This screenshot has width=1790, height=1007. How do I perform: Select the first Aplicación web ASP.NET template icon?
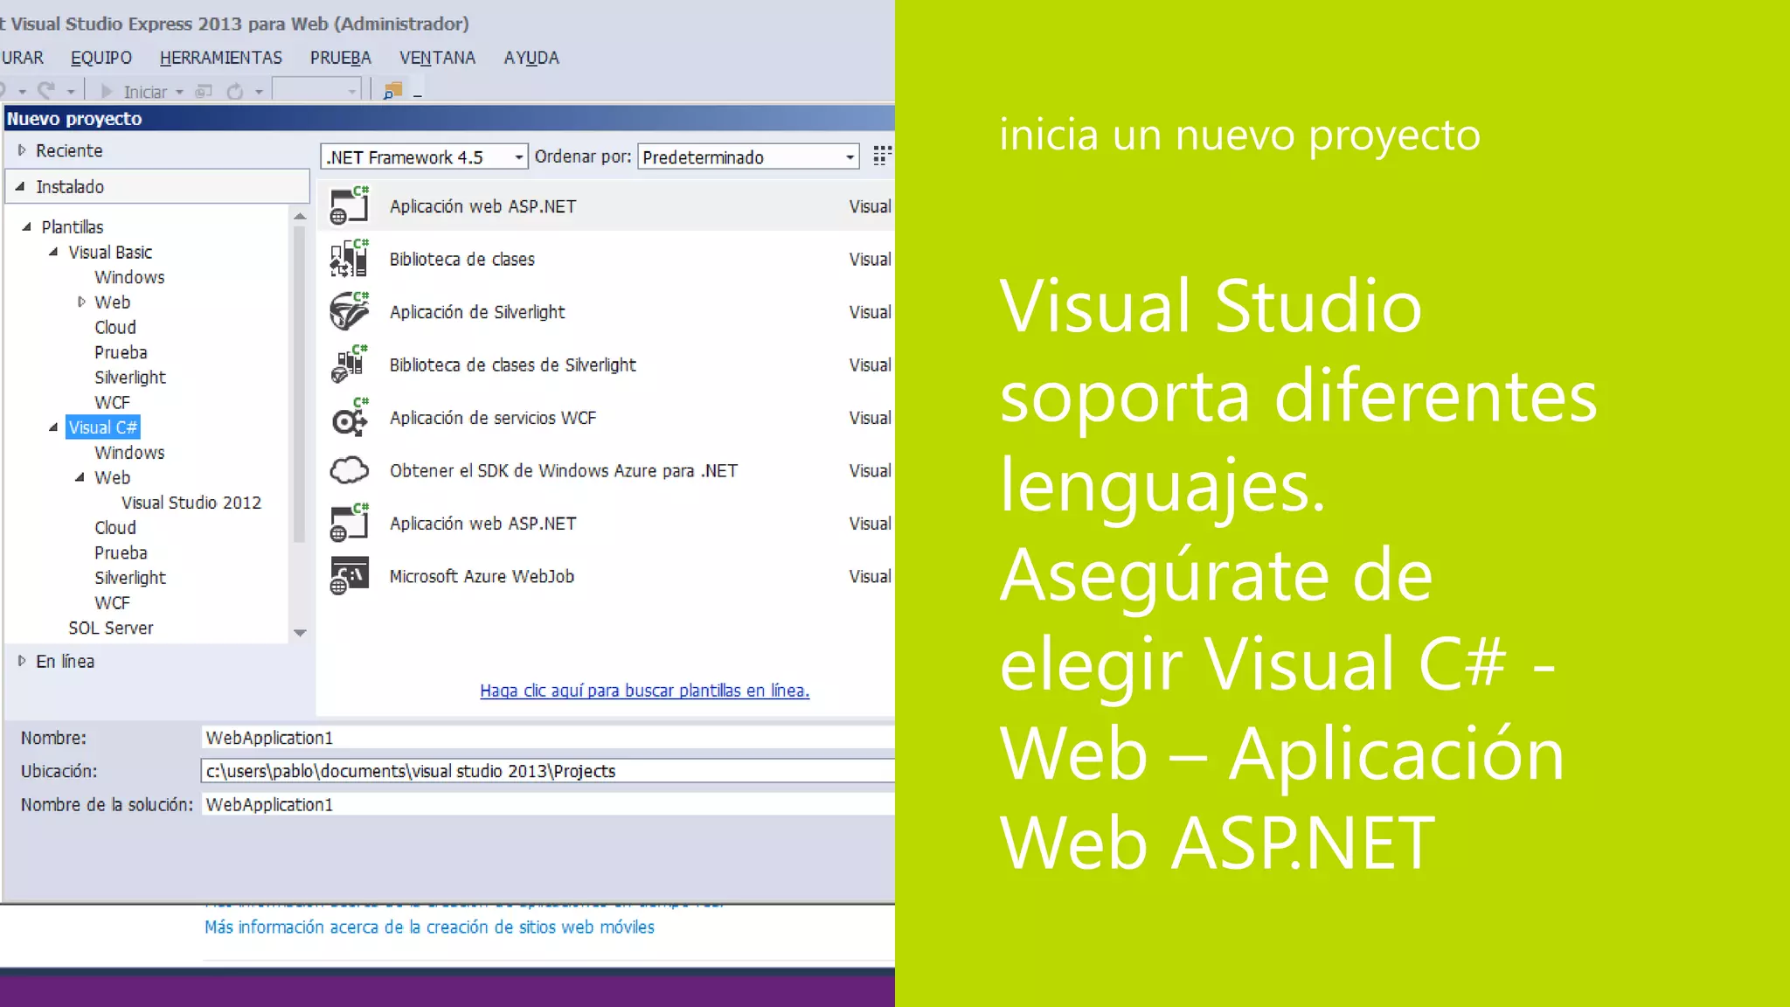pyautogui.click(x=350, y=206)
